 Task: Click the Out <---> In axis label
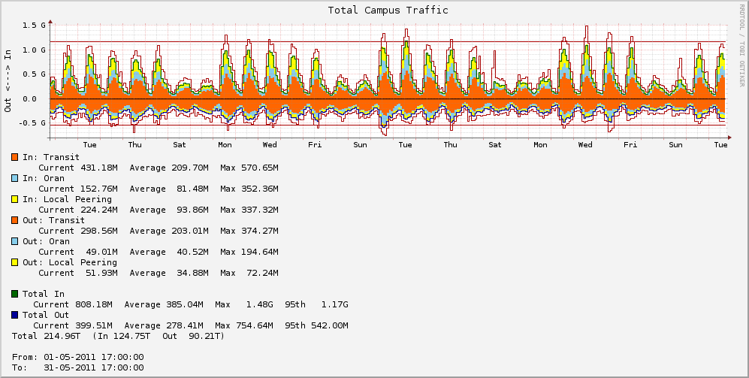coord(8,80)
